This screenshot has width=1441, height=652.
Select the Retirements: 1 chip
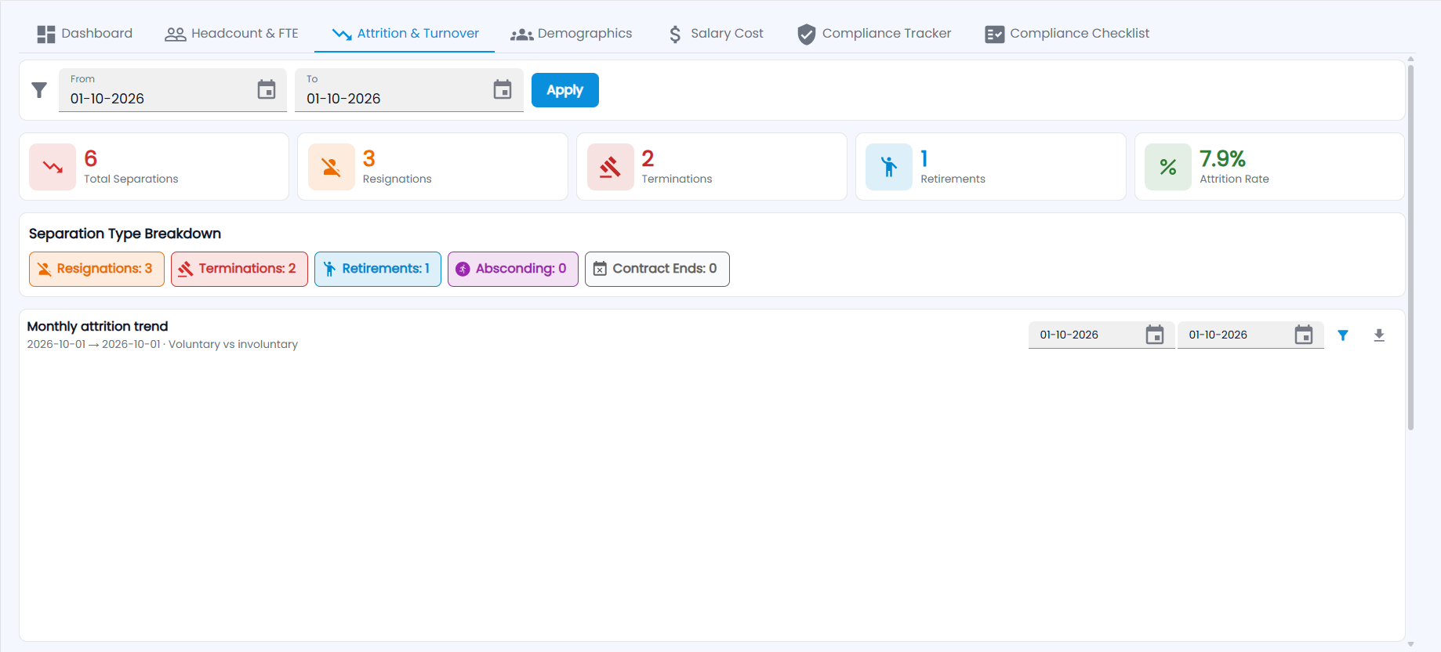[x=378, y=269]
